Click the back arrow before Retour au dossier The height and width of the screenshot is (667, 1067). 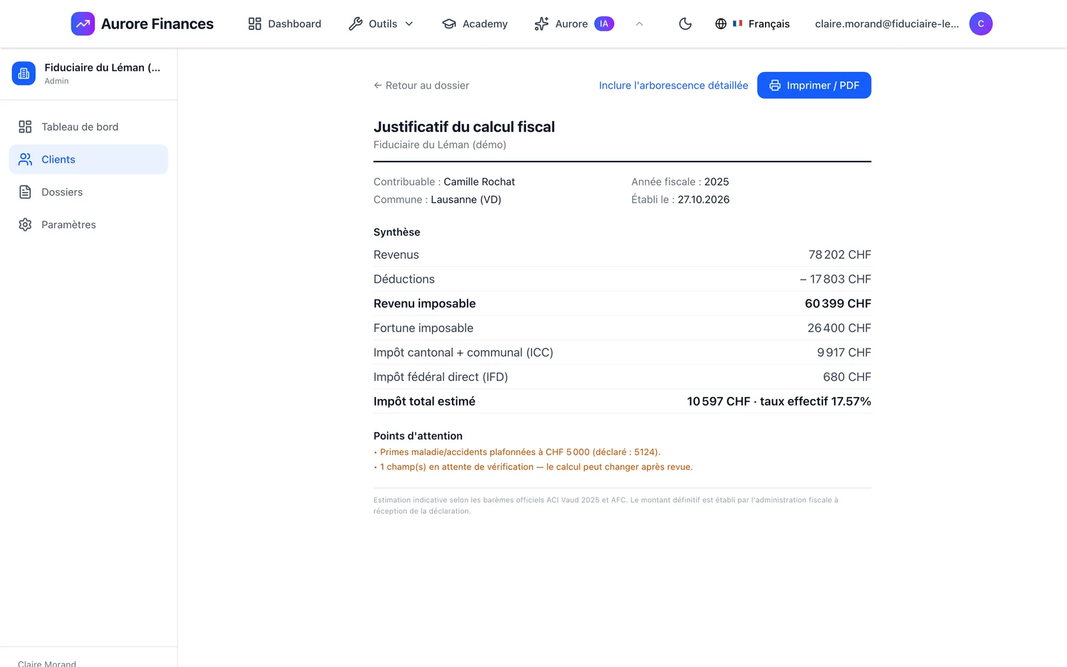(x=377, y=85)
